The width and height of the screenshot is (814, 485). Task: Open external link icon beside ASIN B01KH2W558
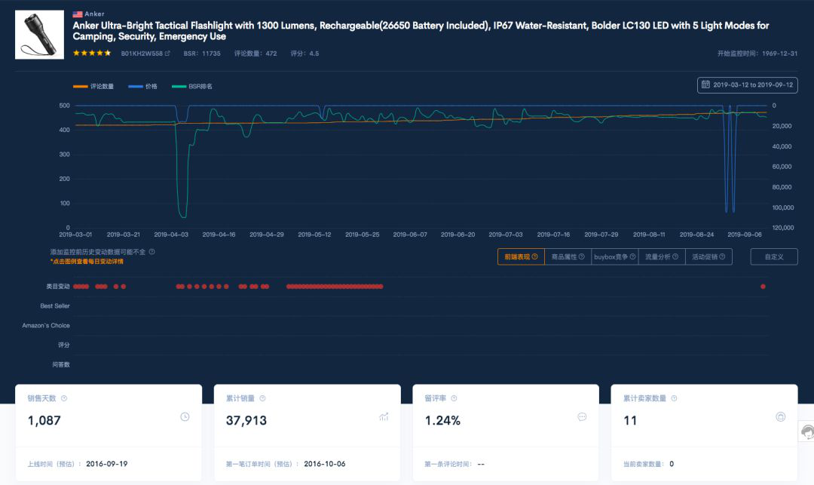tap(167, 54)
